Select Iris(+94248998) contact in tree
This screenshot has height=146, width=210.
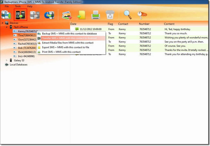(x=26, y=56)
